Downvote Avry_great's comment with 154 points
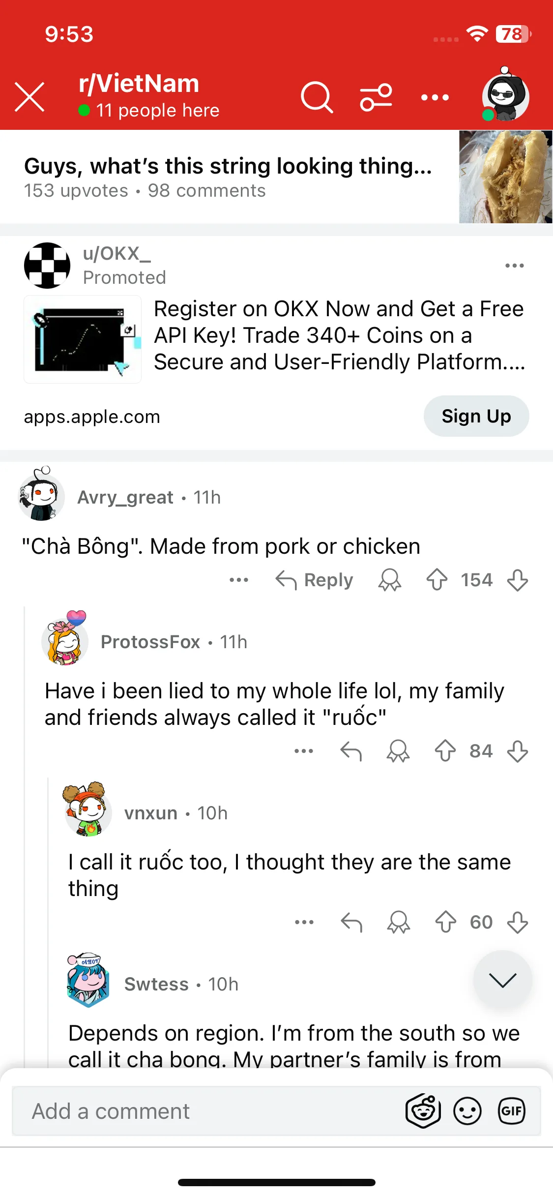The width and height of the screenshot is (553, 1198). tap(518, 580)
